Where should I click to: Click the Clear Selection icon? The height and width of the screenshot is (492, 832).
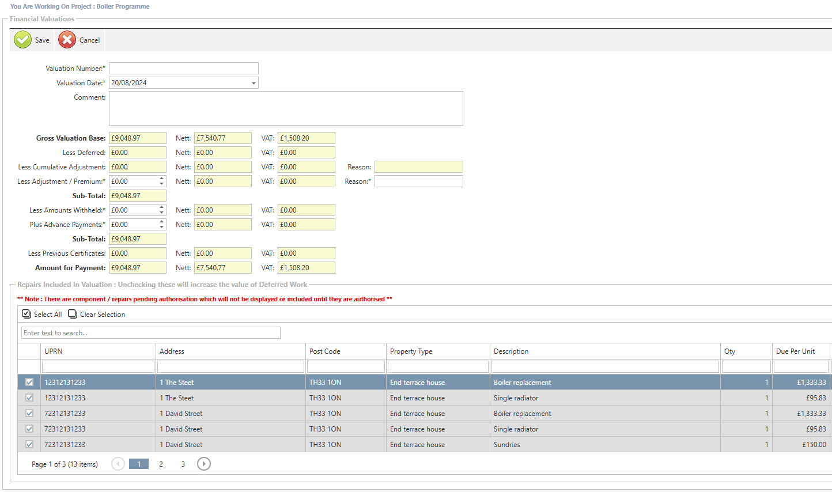[73, 314]
